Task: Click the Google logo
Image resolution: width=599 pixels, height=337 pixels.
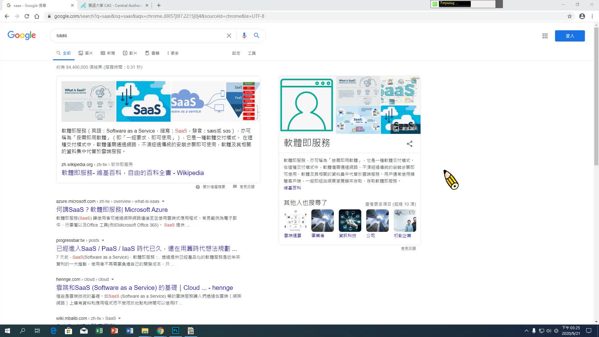Action: (22, 35)
